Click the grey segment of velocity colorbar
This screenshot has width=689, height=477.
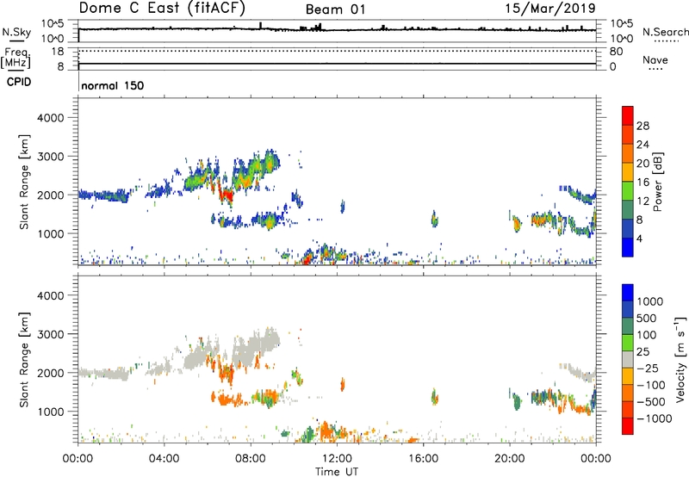click(628, 359)
